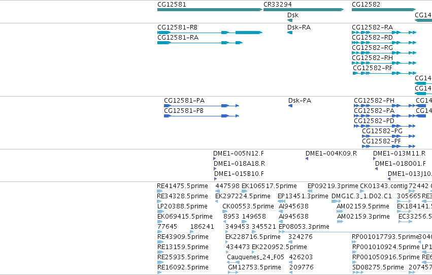
Task: Select the DMG1C.3_1.D02.C1 feature
Action: click(x=337, y=201)
